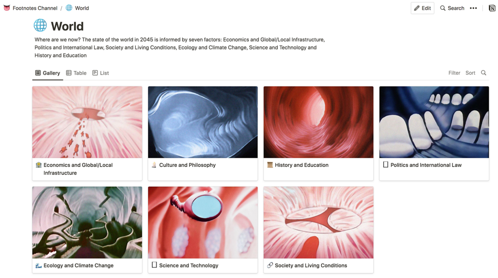Click the globe icon beside World title
Image resolution: width=498 pixels, height=278 pixels.
(x=40, y=25)
